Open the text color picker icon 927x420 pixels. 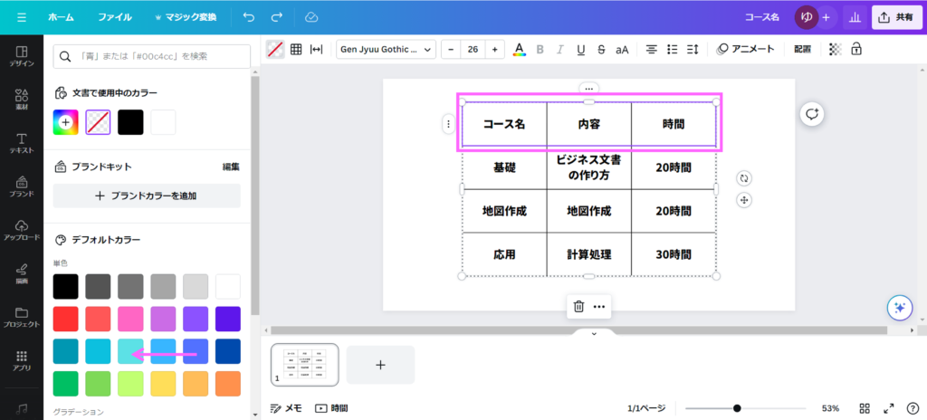(519, 50)
